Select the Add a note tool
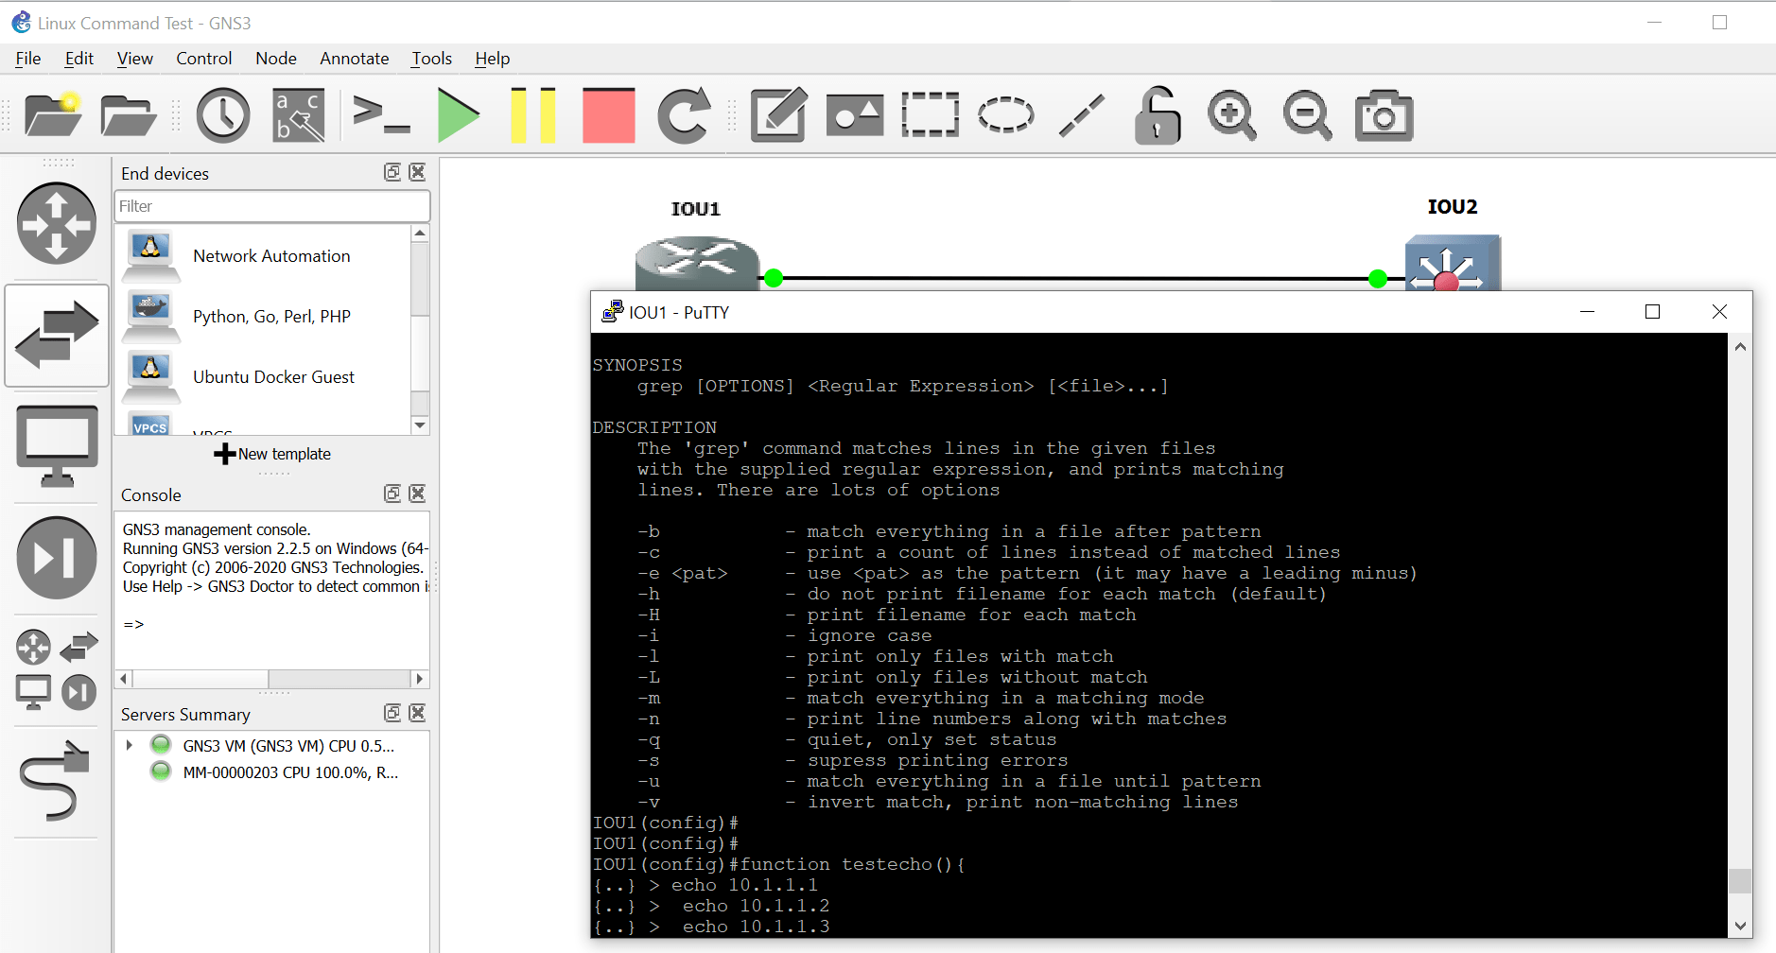 (x=778, y=115)
